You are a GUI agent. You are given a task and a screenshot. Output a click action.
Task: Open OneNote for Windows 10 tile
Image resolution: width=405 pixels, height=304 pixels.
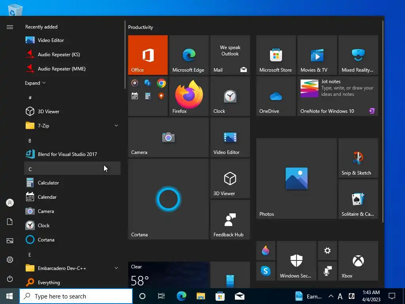coord(338,96)
